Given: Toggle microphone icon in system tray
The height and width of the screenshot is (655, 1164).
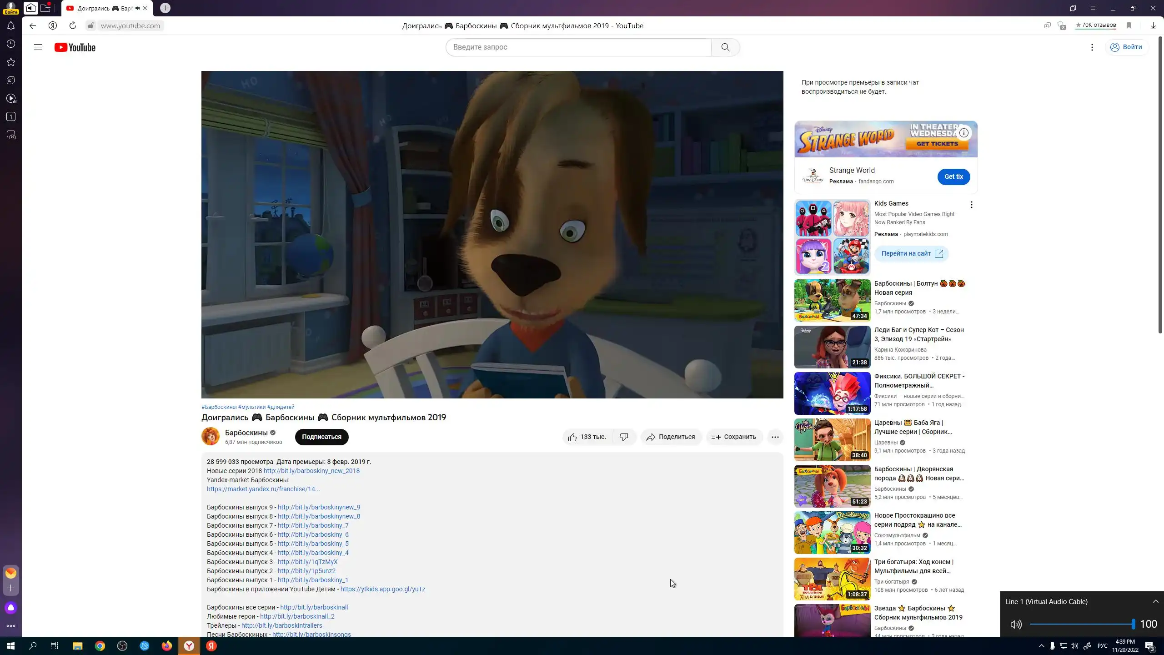Looking at the screenshot, I should pos(1052,646).
